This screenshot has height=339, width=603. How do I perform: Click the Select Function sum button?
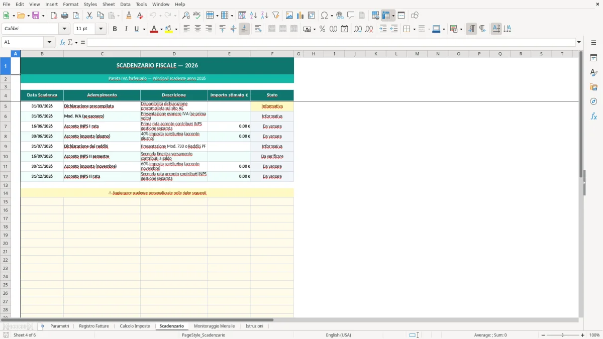point(70,42)
